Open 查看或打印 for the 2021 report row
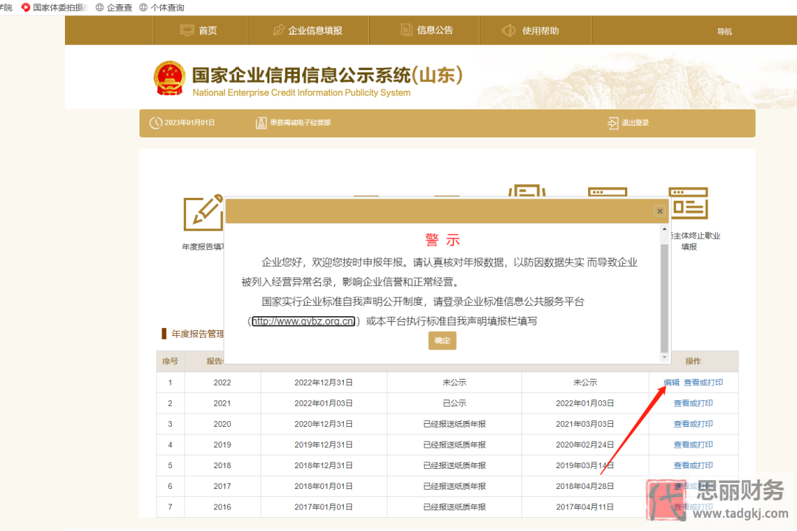Viewport: 797px width, 531px height. coord(694,402)
